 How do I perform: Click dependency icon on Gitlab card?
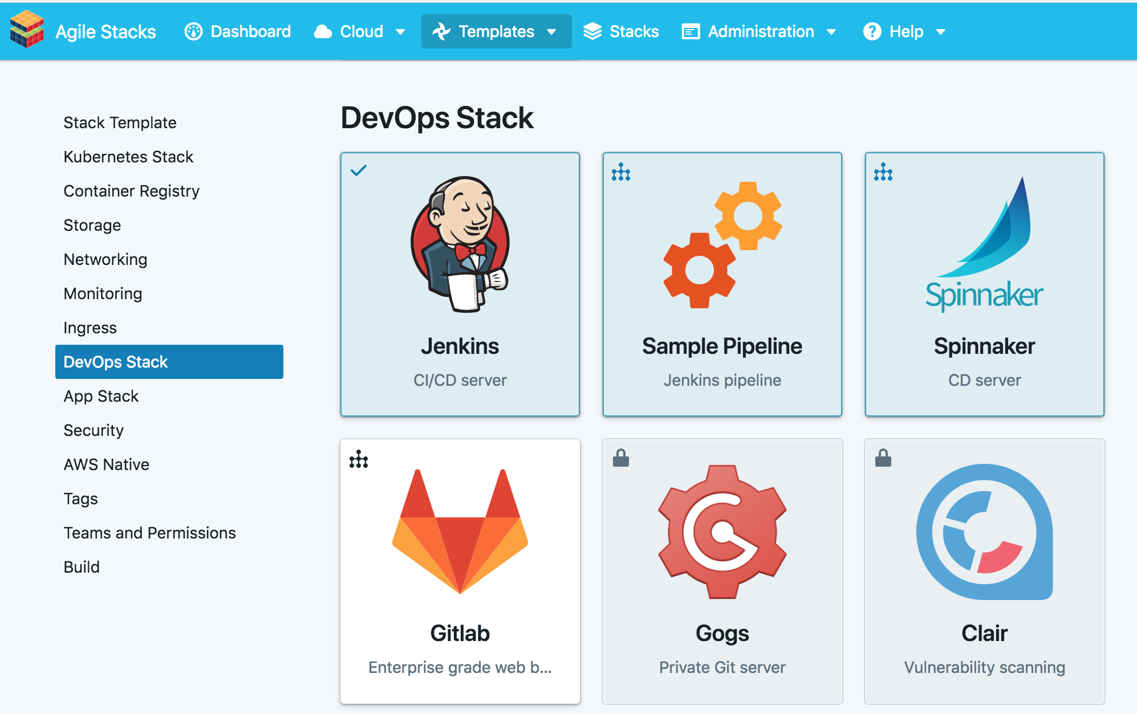359,459
